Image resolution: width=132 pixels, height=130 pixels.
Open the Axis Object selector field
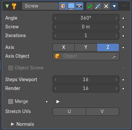tap(86, 56)
